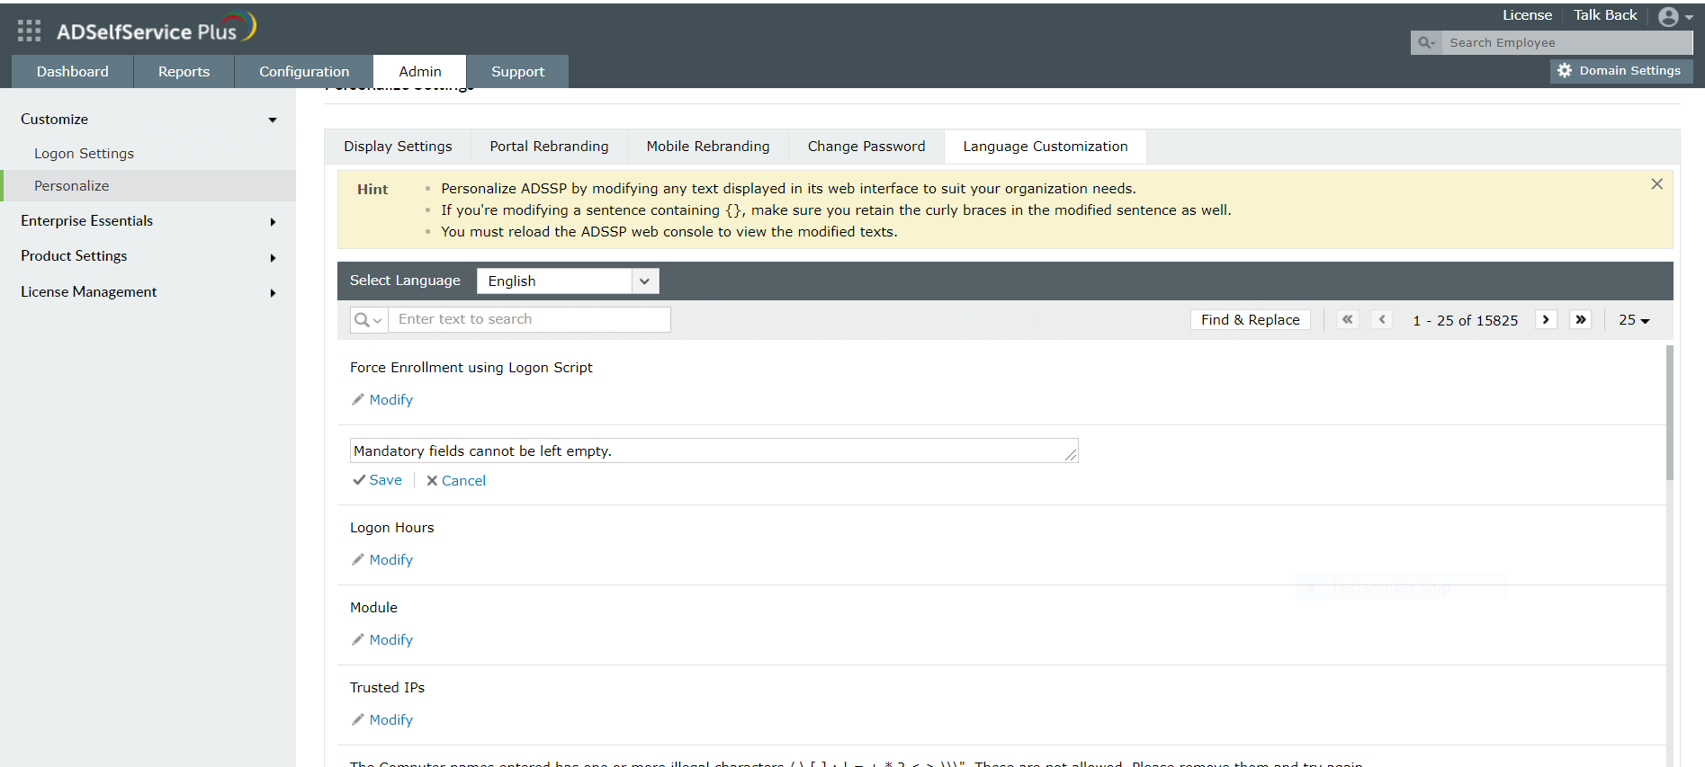The height and width of the screenshot is (767, 1705).
Task: Jump to the first page of results
Action: [x=1347, y=320]
